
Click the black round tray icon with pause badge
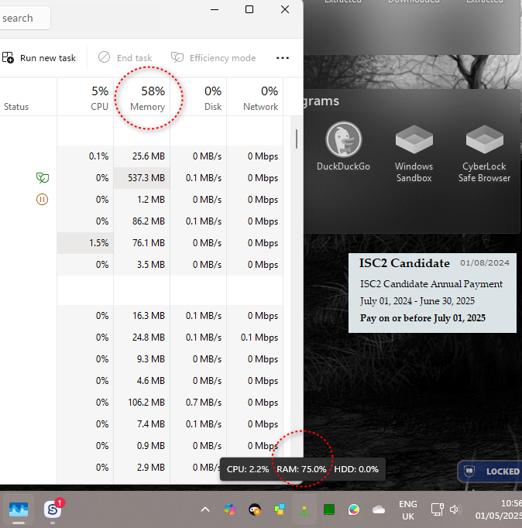(255, 510)
